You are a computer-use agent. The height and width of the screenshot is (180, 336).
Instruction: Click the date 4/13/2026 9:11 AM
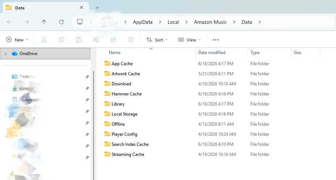pos(216,124)
